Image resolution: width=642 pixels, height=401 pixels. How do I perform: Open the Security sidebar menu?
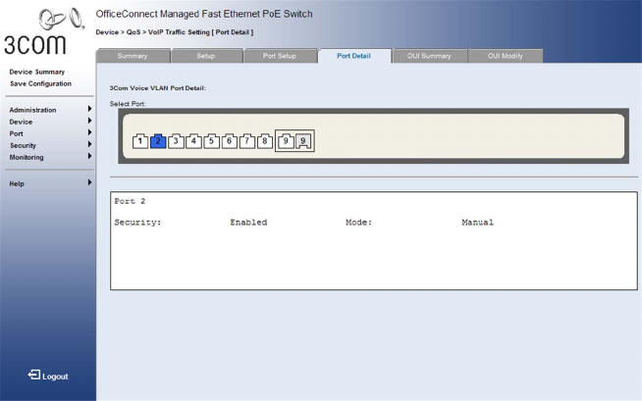pos(23,145)
